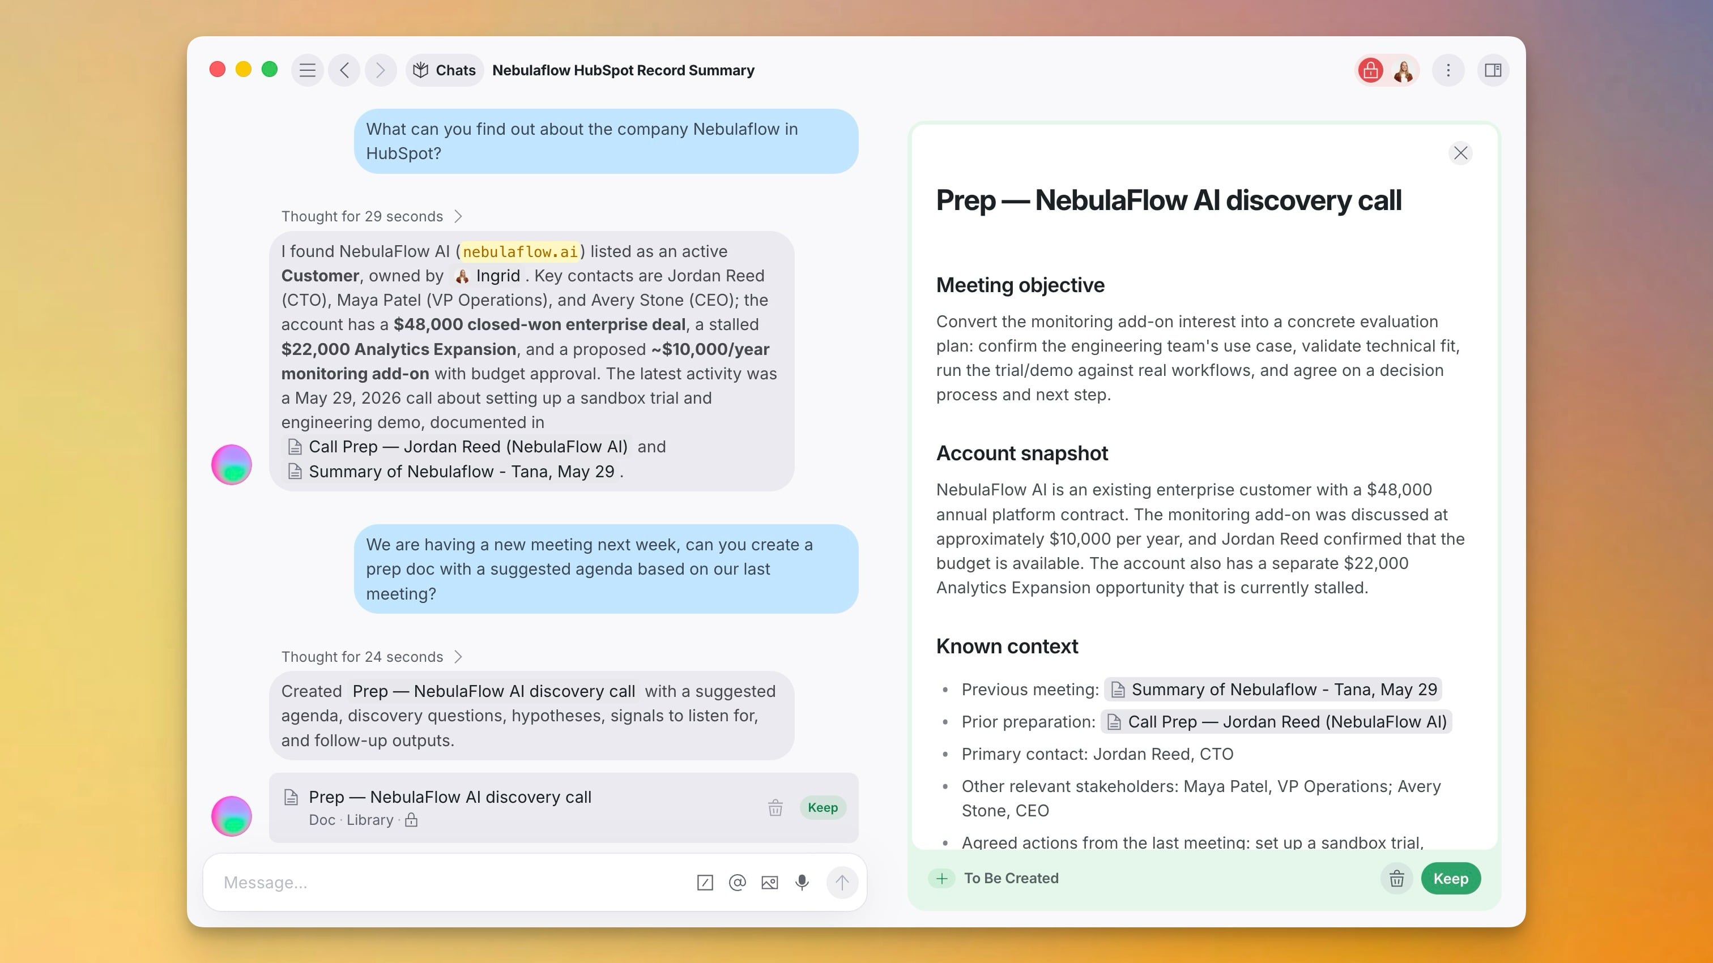1713x963 pixels.
Task: Click the small Keep button on the doc card
Action: pyautogui.click(x=823, y=807)
